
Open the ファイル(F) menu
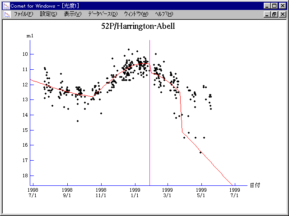pos(23,14)
